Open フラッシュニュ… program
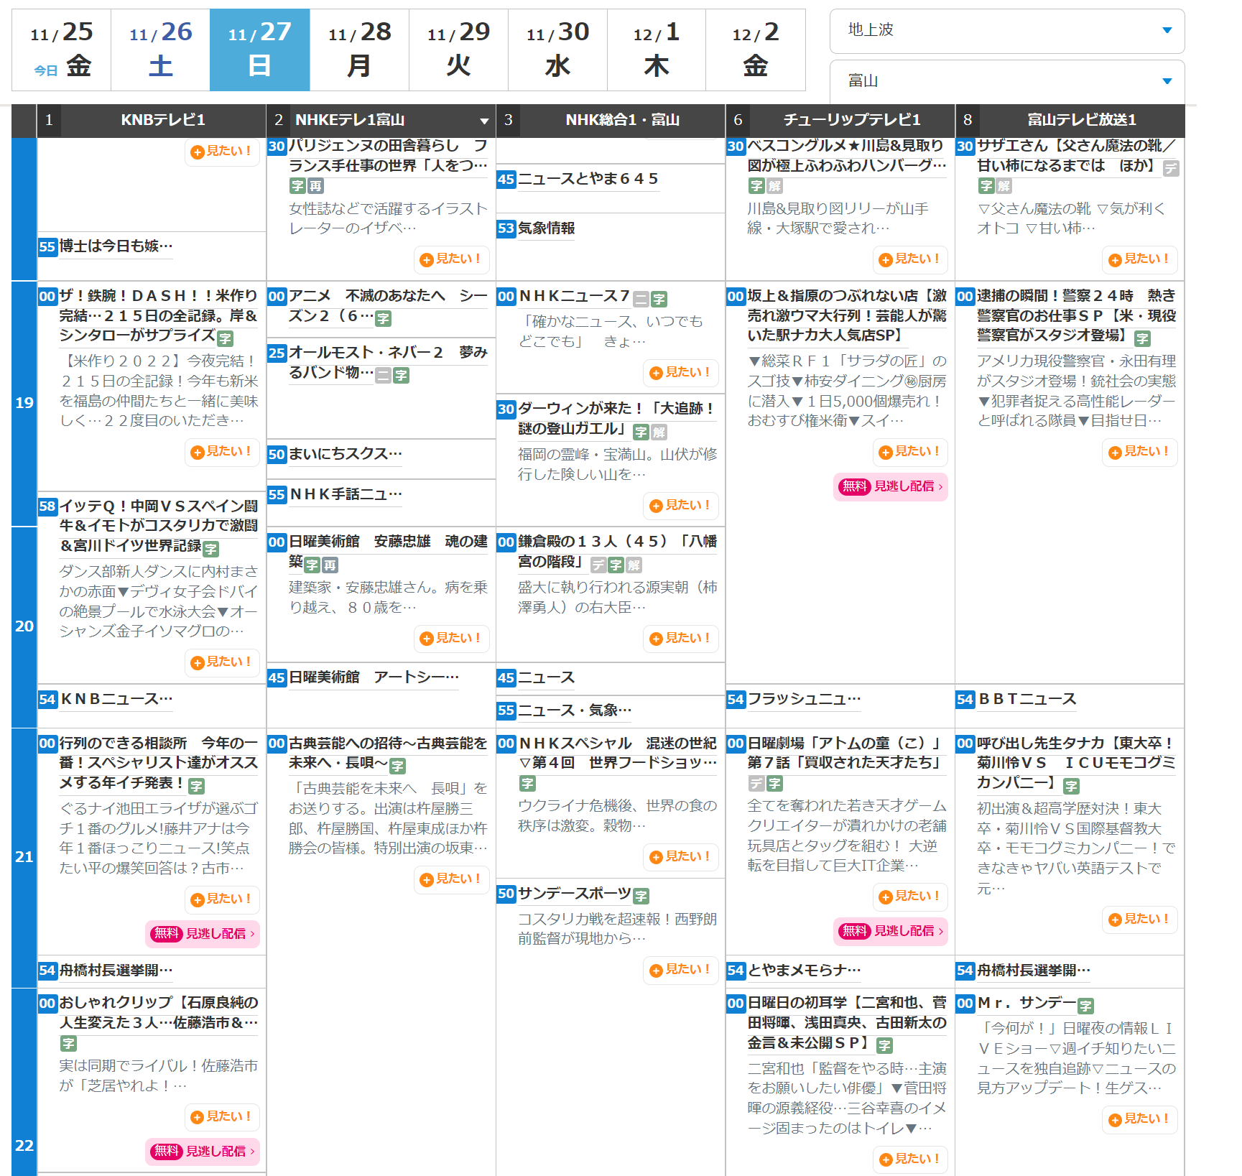The height and width of the screenshot is (1176, 1242). click(x=804, y=699)
